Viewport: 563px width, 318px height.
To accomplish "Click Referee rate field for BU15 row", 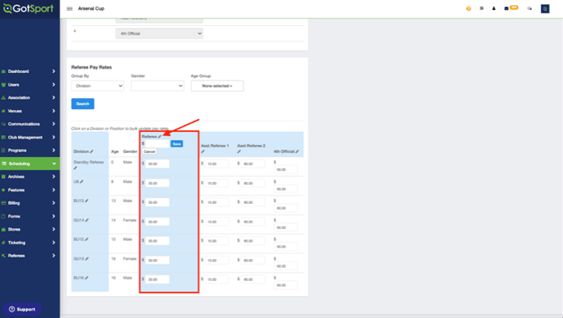I will 157,241.
